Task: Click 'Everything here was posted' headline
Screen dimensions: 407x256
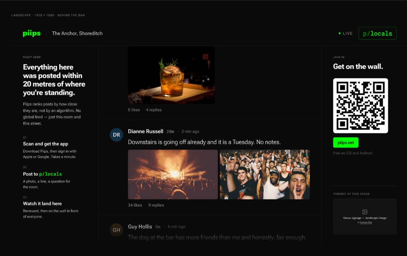Action: [x=54, y=80]
